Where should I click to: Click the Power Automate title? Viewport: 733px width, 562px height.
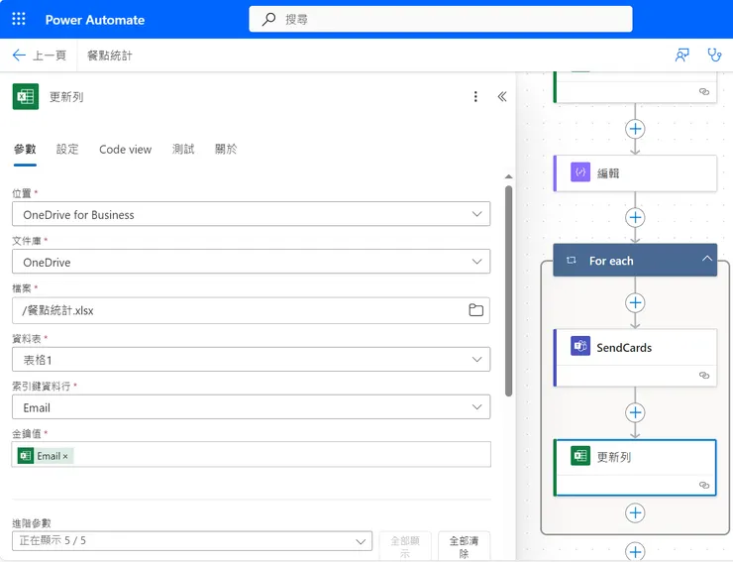[95, 20]
